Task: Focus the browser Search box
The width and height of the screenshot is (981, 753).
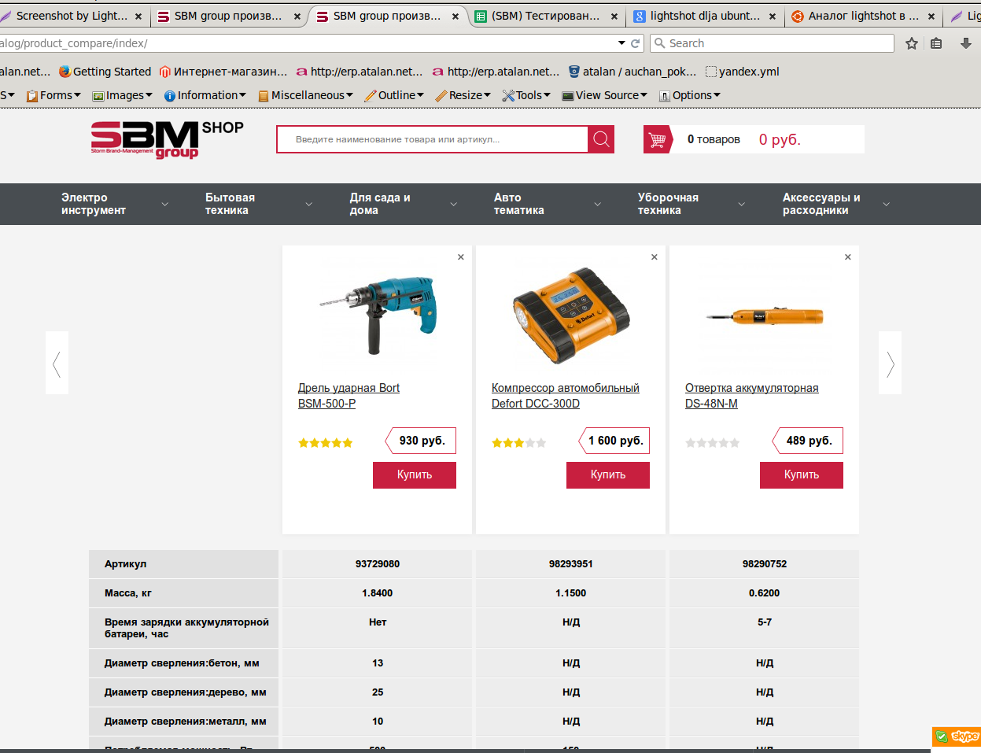Action: coord(772,43)
